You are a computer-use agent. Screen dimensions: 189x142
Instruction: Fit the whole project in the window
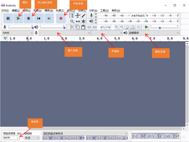[x=133, y=27]
